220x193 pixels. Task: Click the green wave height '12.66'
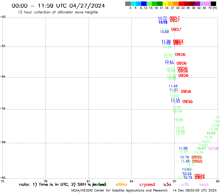pos(176,107)
